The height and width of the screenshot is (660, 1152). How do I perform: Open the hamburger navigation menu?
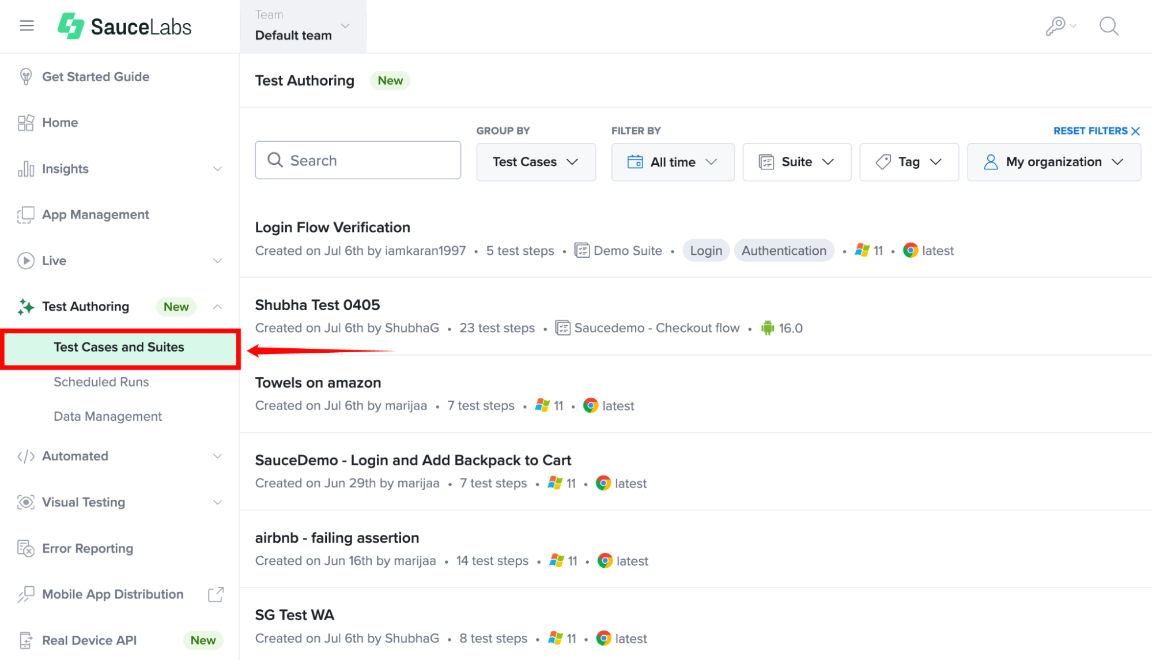click(x=27, y=26)
